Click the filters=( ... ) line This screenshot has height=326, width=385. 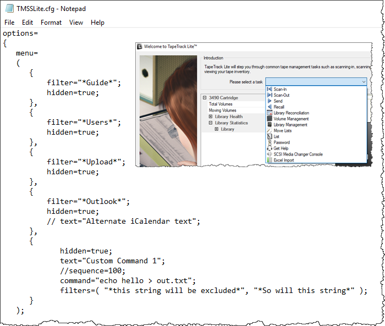(x=213, y=291)
